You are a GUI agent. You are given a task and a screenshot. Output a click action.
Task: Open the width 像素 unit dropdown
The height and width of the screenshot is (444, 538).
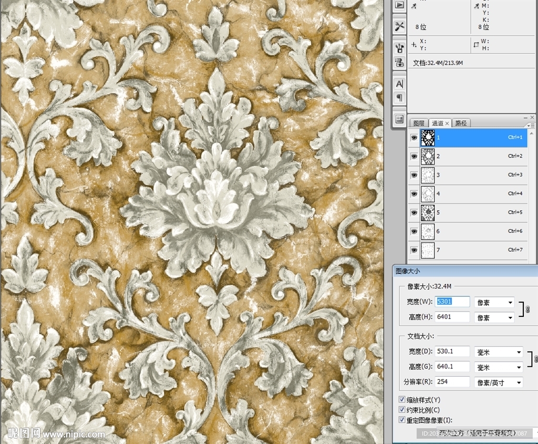click(494, 302)
